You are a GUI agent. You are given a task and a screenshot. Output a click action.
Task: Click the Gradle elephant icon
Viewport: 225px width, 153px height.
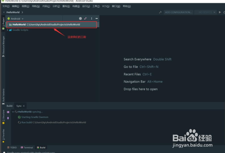(x=10, y=30)
